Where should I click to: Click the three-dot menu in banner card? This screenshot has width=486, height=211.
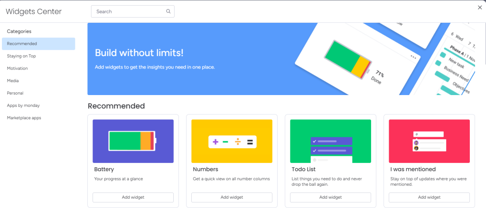[413, 57]
